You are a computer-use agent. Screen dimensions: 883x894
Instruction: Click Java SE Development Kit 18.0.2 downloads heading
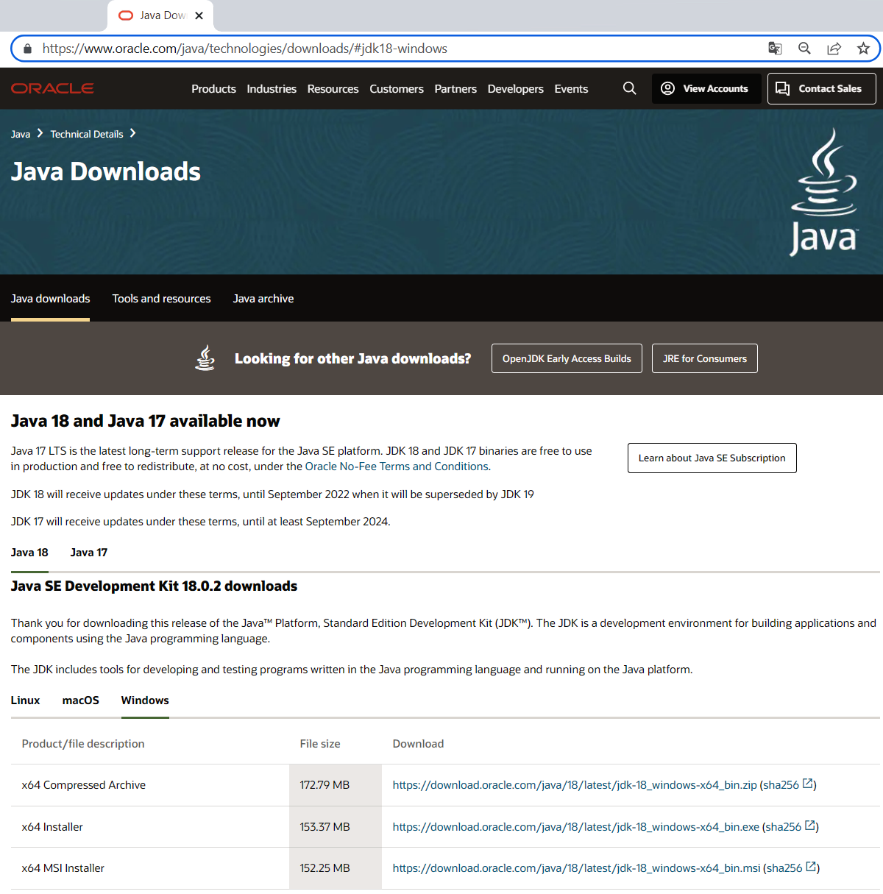pos(154,586)
